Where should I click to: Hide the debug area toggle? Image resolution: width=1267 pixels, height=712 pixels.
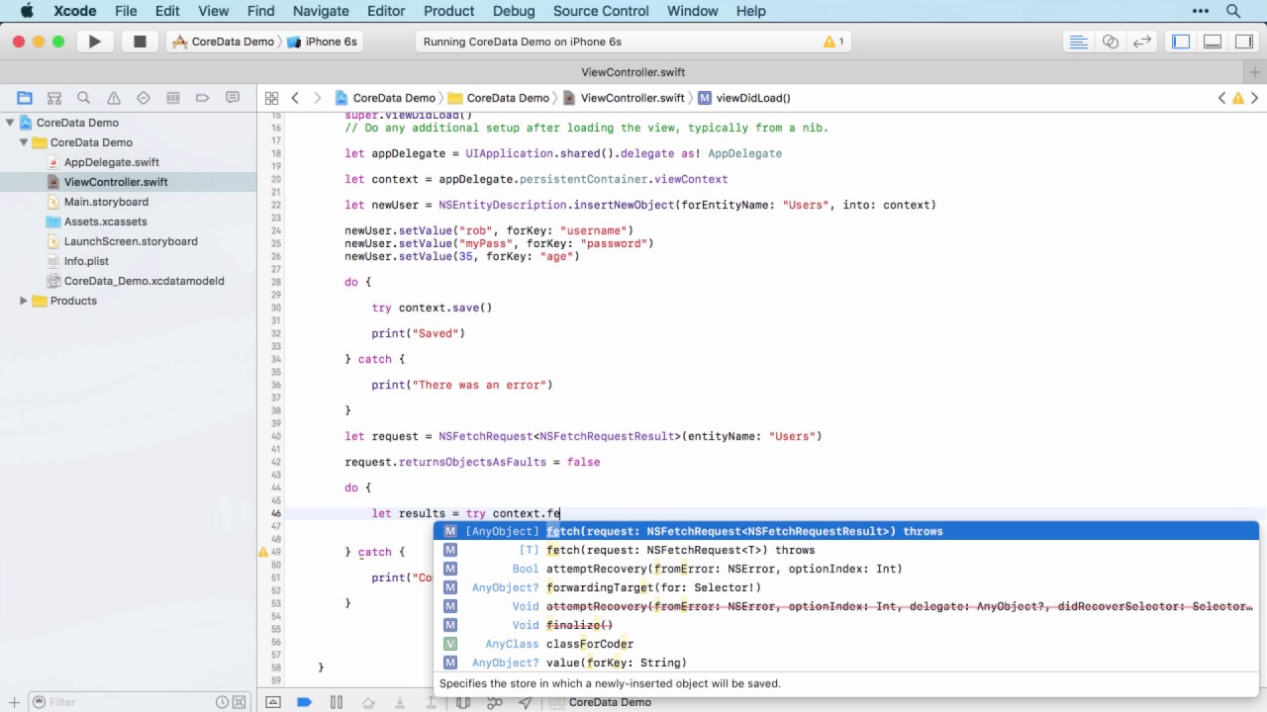(x=272, y=702)
